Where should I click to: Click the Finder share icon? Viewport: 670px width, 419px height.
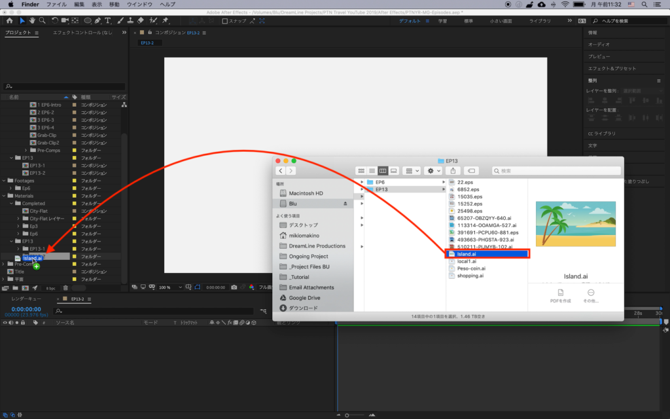(x=452, y=171)
